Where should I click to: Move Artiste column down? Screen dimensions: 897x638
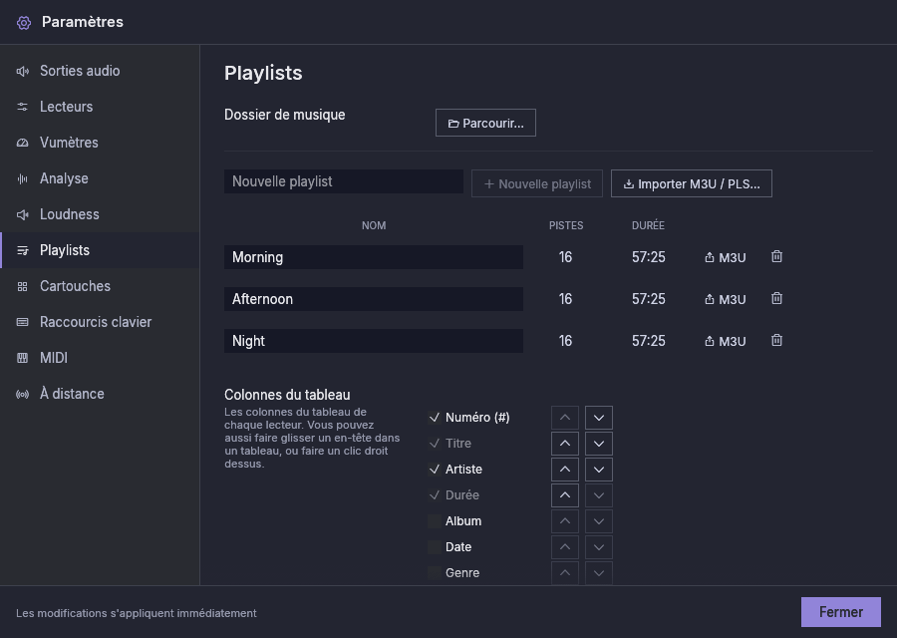598,470
